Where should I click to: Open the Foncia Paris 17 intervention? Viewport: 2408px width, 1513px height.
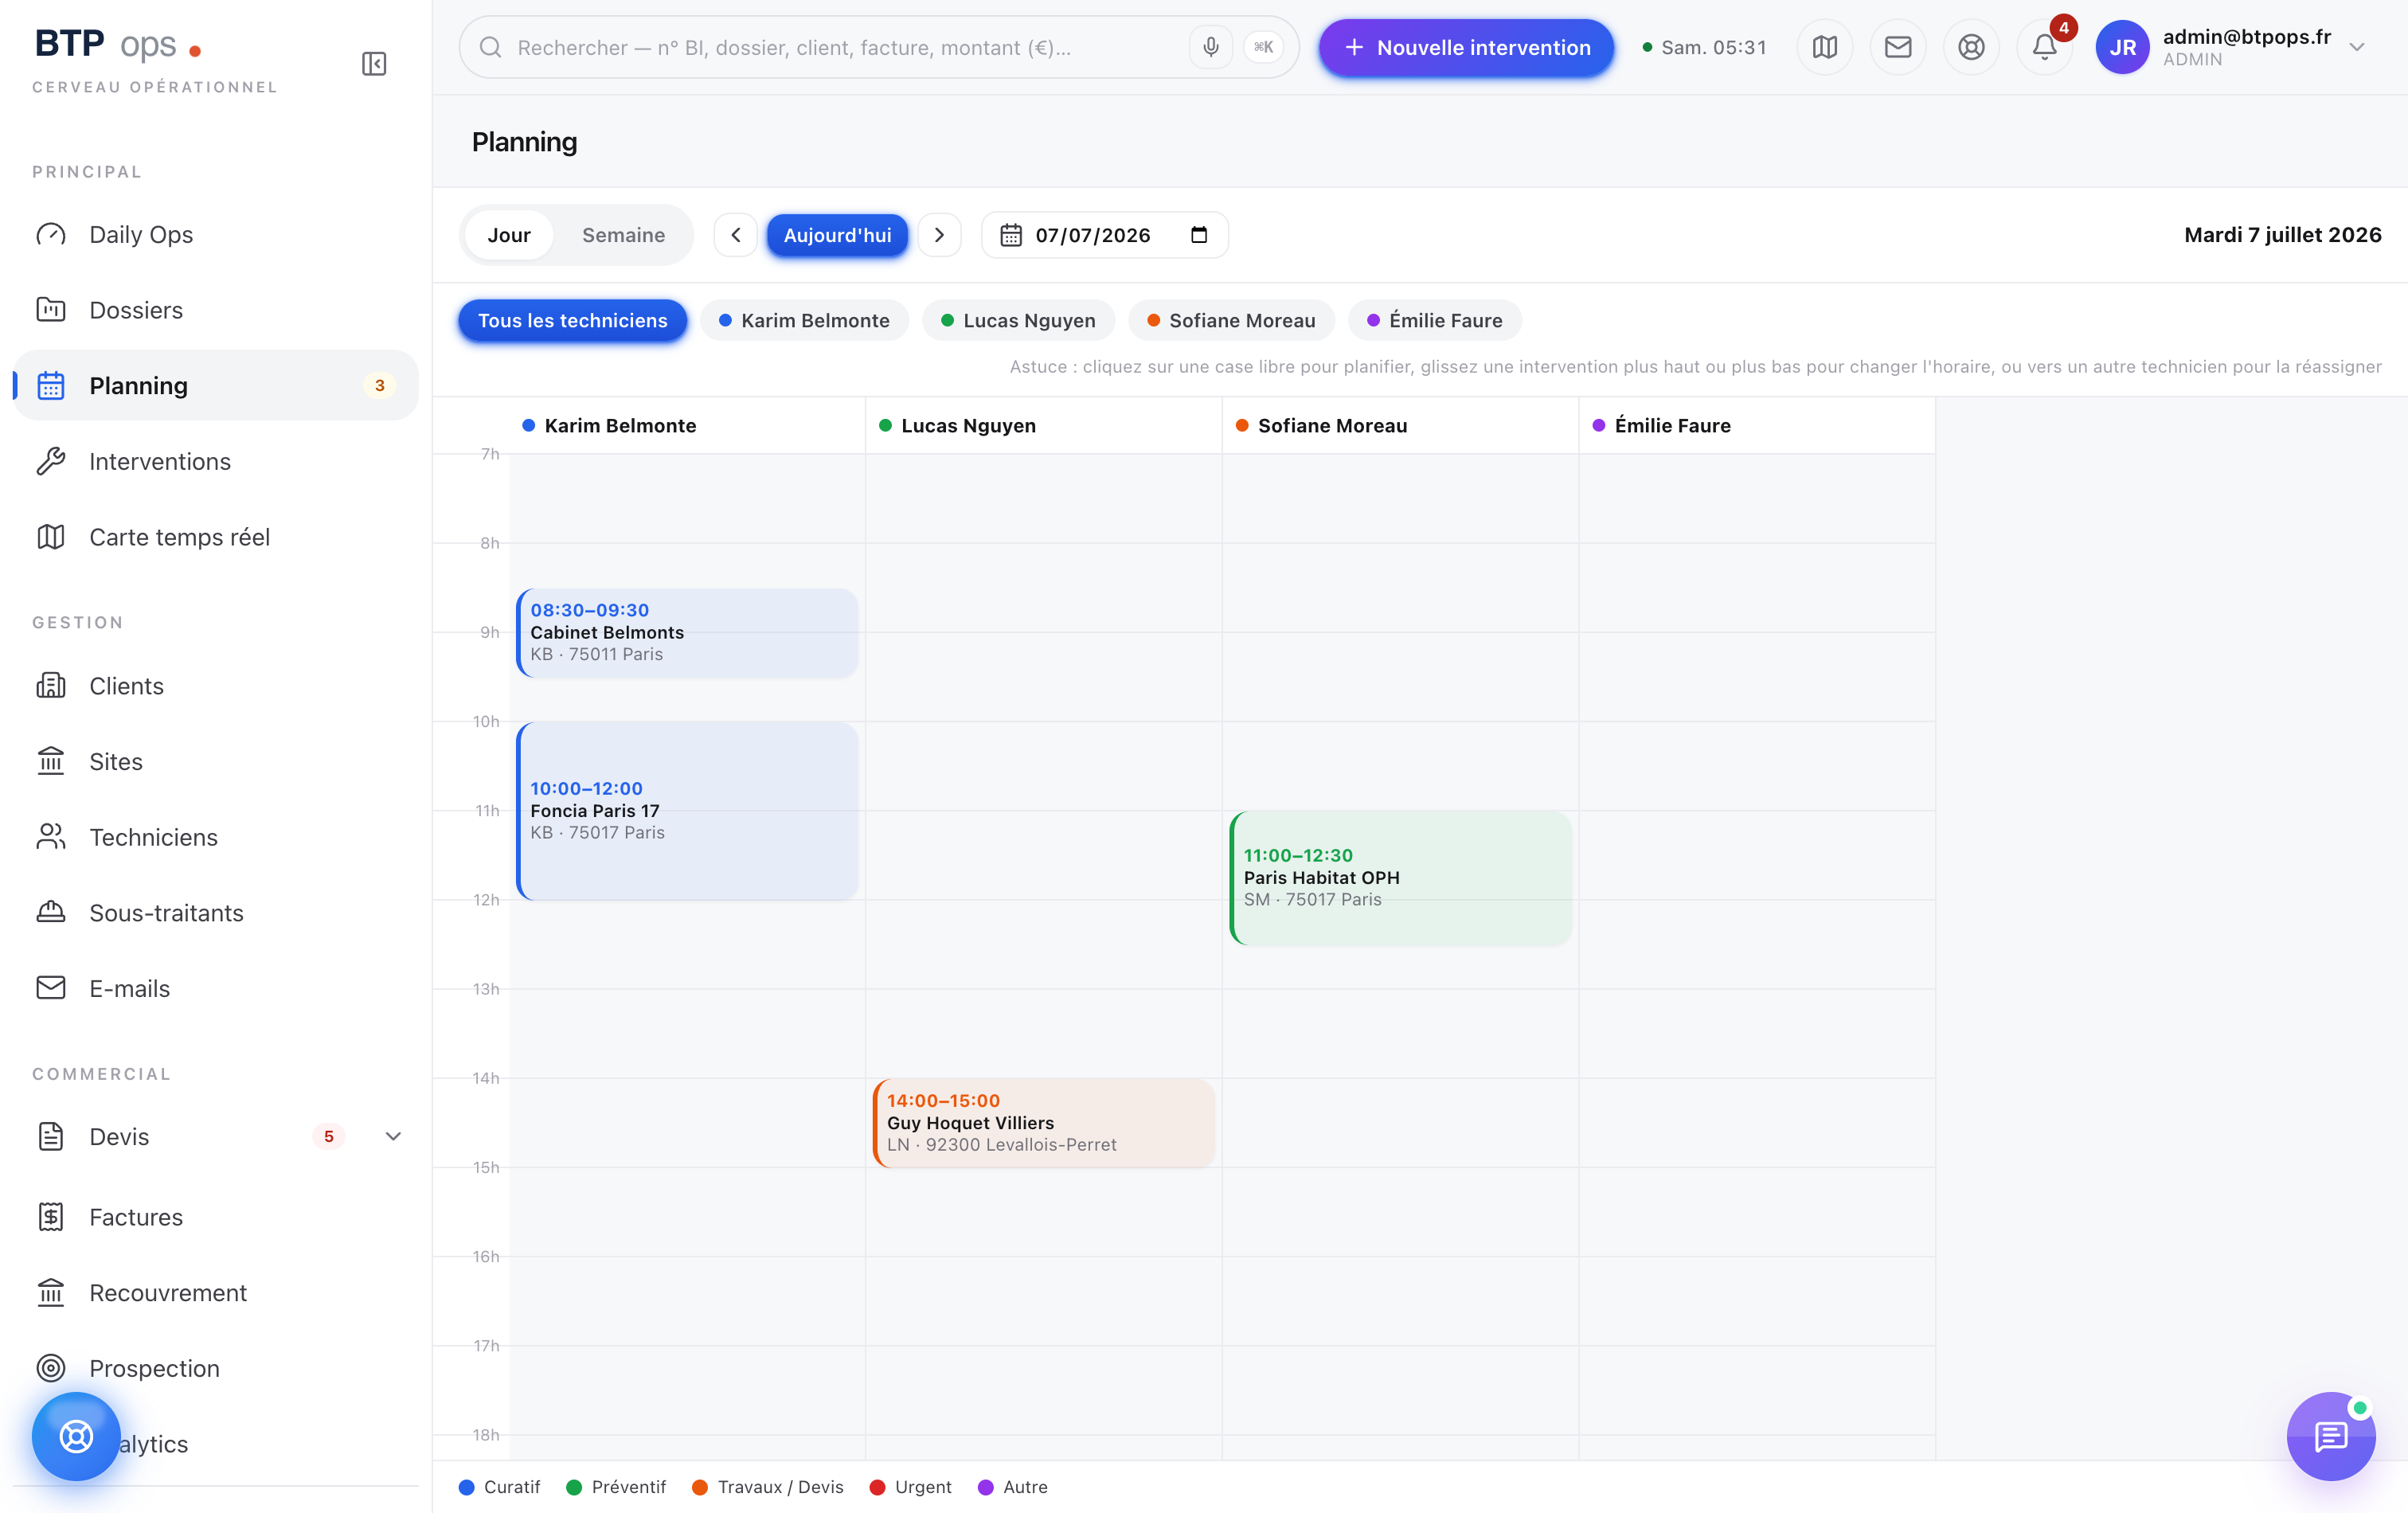(x=687, y=810)
